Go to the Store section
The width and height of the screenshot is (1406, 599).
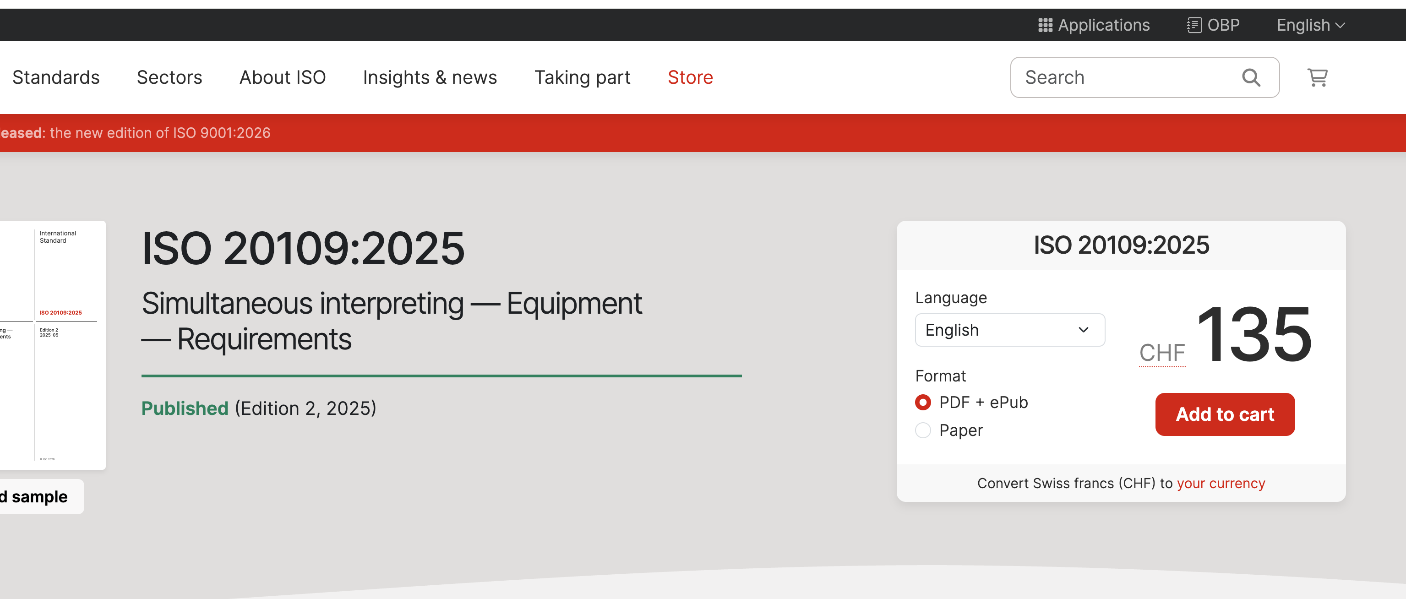point(691,77)
